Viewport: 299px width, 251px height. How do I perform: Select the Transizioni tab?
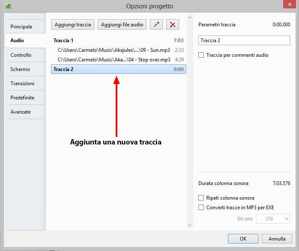23,84
